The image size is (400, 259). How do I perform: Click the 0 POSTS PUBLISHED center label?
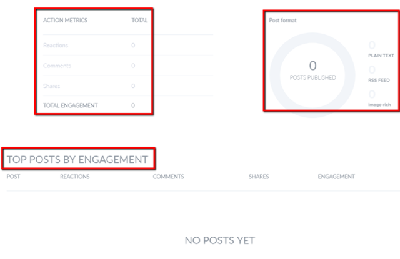click(312, 71)
